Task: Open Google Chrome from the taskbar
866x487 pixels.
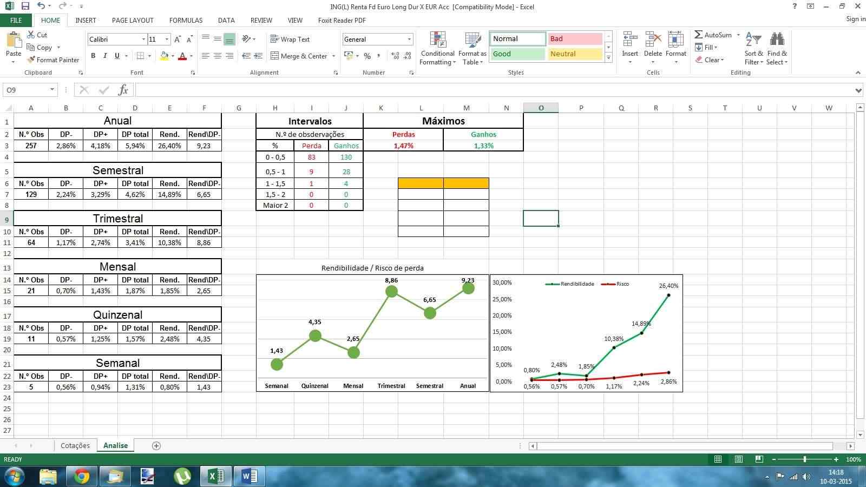Action: tap(82, 476)
